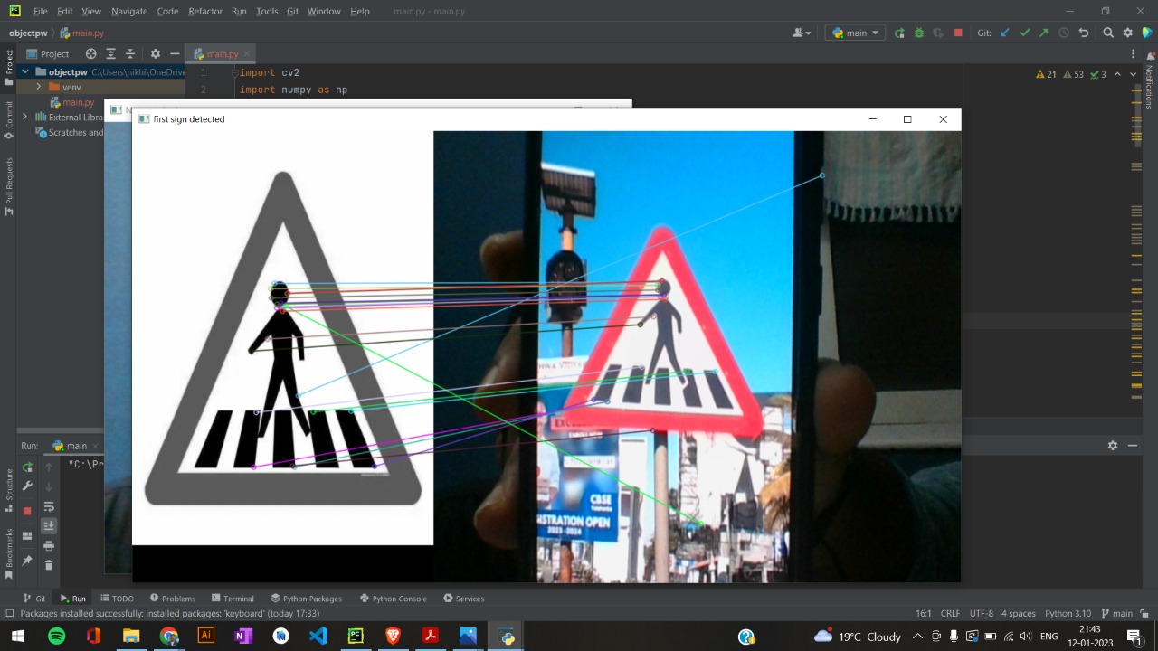1158x651 pixels.
Task: Toggle line ending setting CRLF
Action: 950,613
